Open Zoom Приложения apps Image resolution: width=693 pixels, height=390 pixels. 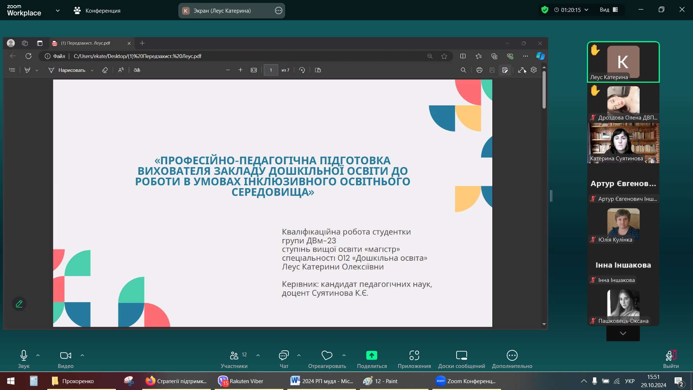(414, 359)
